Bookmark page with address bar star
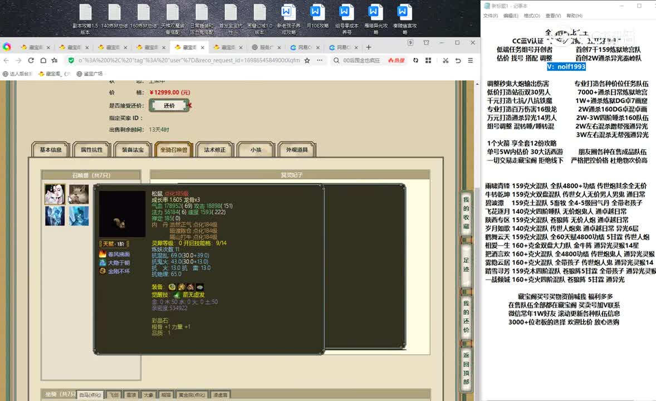This screenshot has width=656, height=401. [x=307, y=61]
